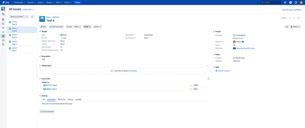Open the board switcher icon in the sidebar

pyautogui.click(x=3, y=14)
